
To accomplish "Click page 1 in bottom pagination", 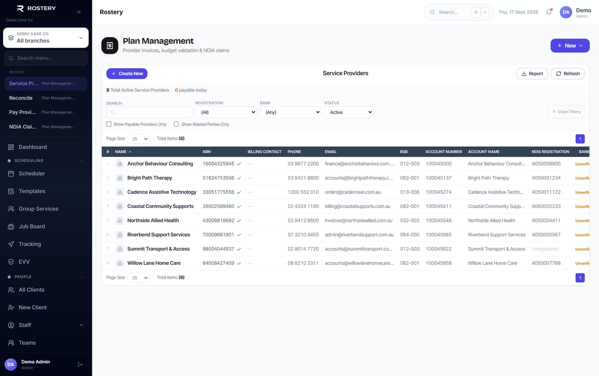I will (x=580, y=278).
